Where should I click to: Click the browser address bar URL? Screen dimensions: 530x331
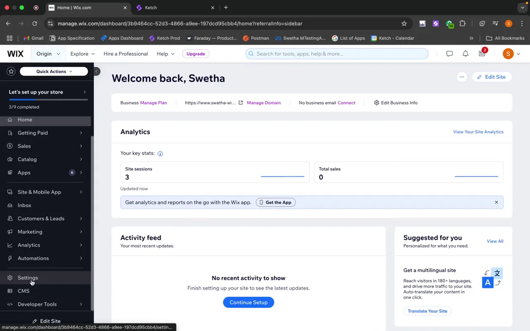[180, 24]
